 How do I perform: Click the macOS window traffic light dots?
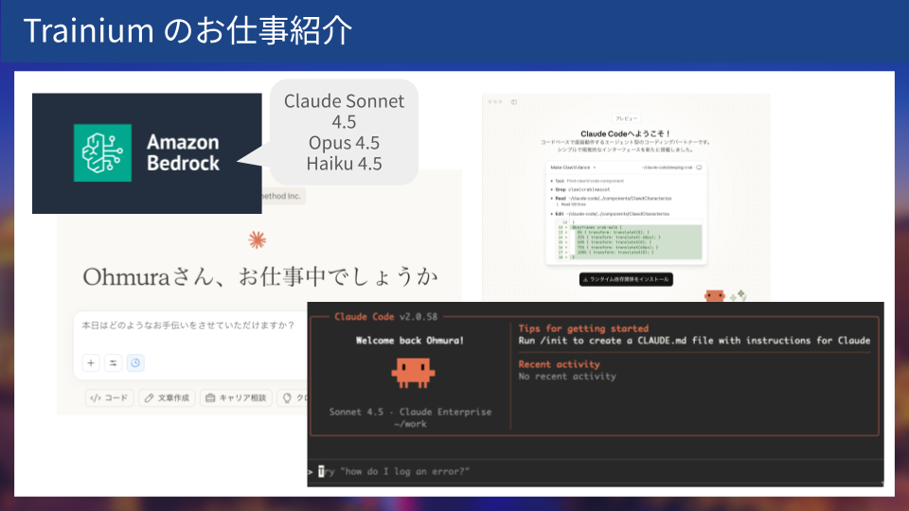pos(495,102)
